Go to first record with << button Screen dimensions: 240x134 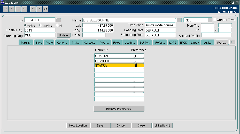[x=6, y=9]
